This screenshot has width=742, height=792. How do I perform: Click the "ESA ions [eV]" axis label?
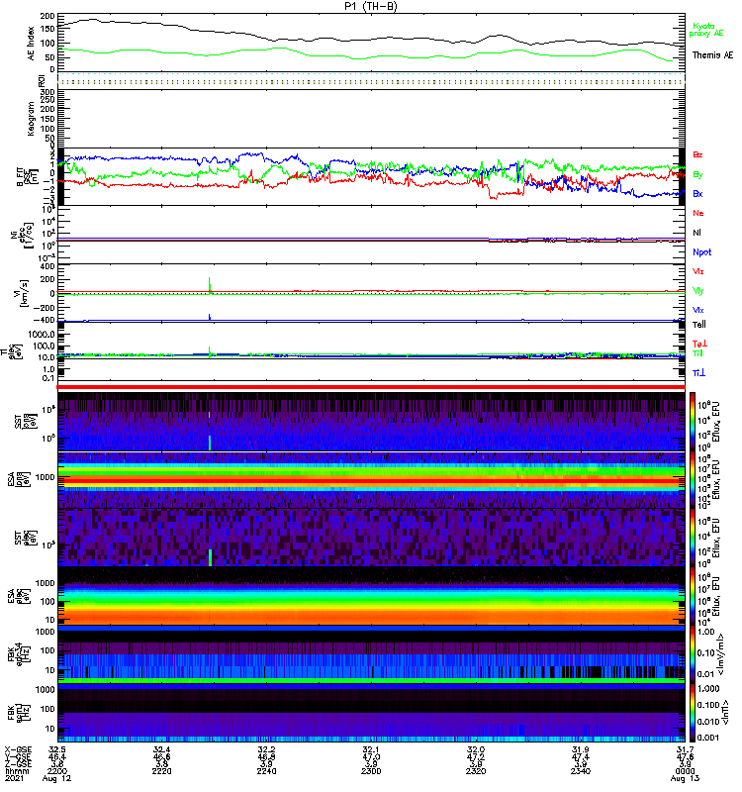click(x=19, y=479)
